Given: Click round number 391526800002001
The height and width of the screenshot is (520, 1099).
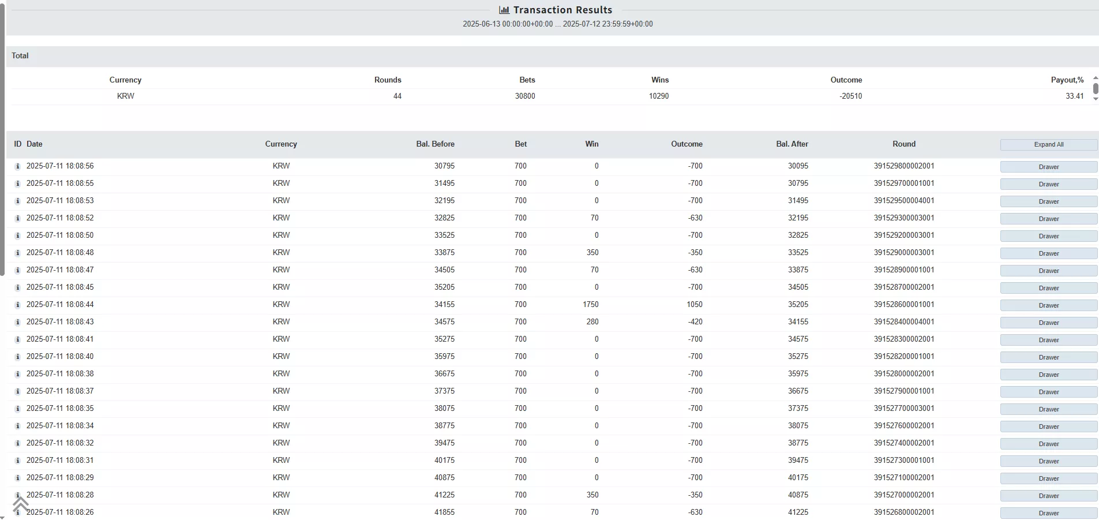Looking at the screenshot, I should point(904,512).
